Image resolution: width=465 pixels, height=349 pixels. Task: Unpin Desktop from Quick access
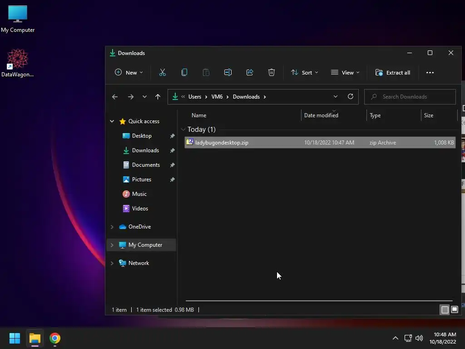pyautogui.click(x=172, y=136)
